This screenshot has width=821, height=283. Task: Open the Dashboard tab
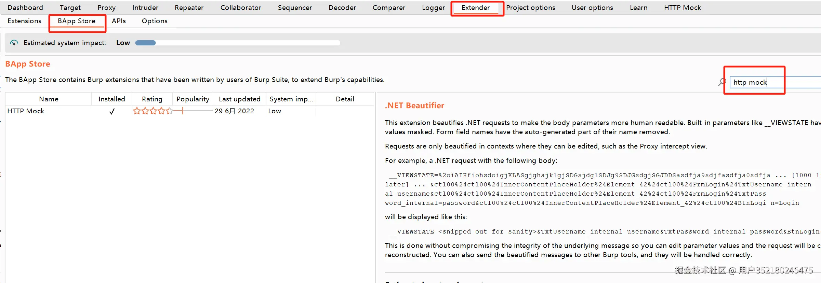[x=25, y=8]
